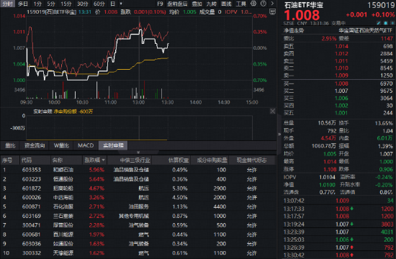Click the 买一 bid price 1.008

pyautogui.click(x=341, y=83)
